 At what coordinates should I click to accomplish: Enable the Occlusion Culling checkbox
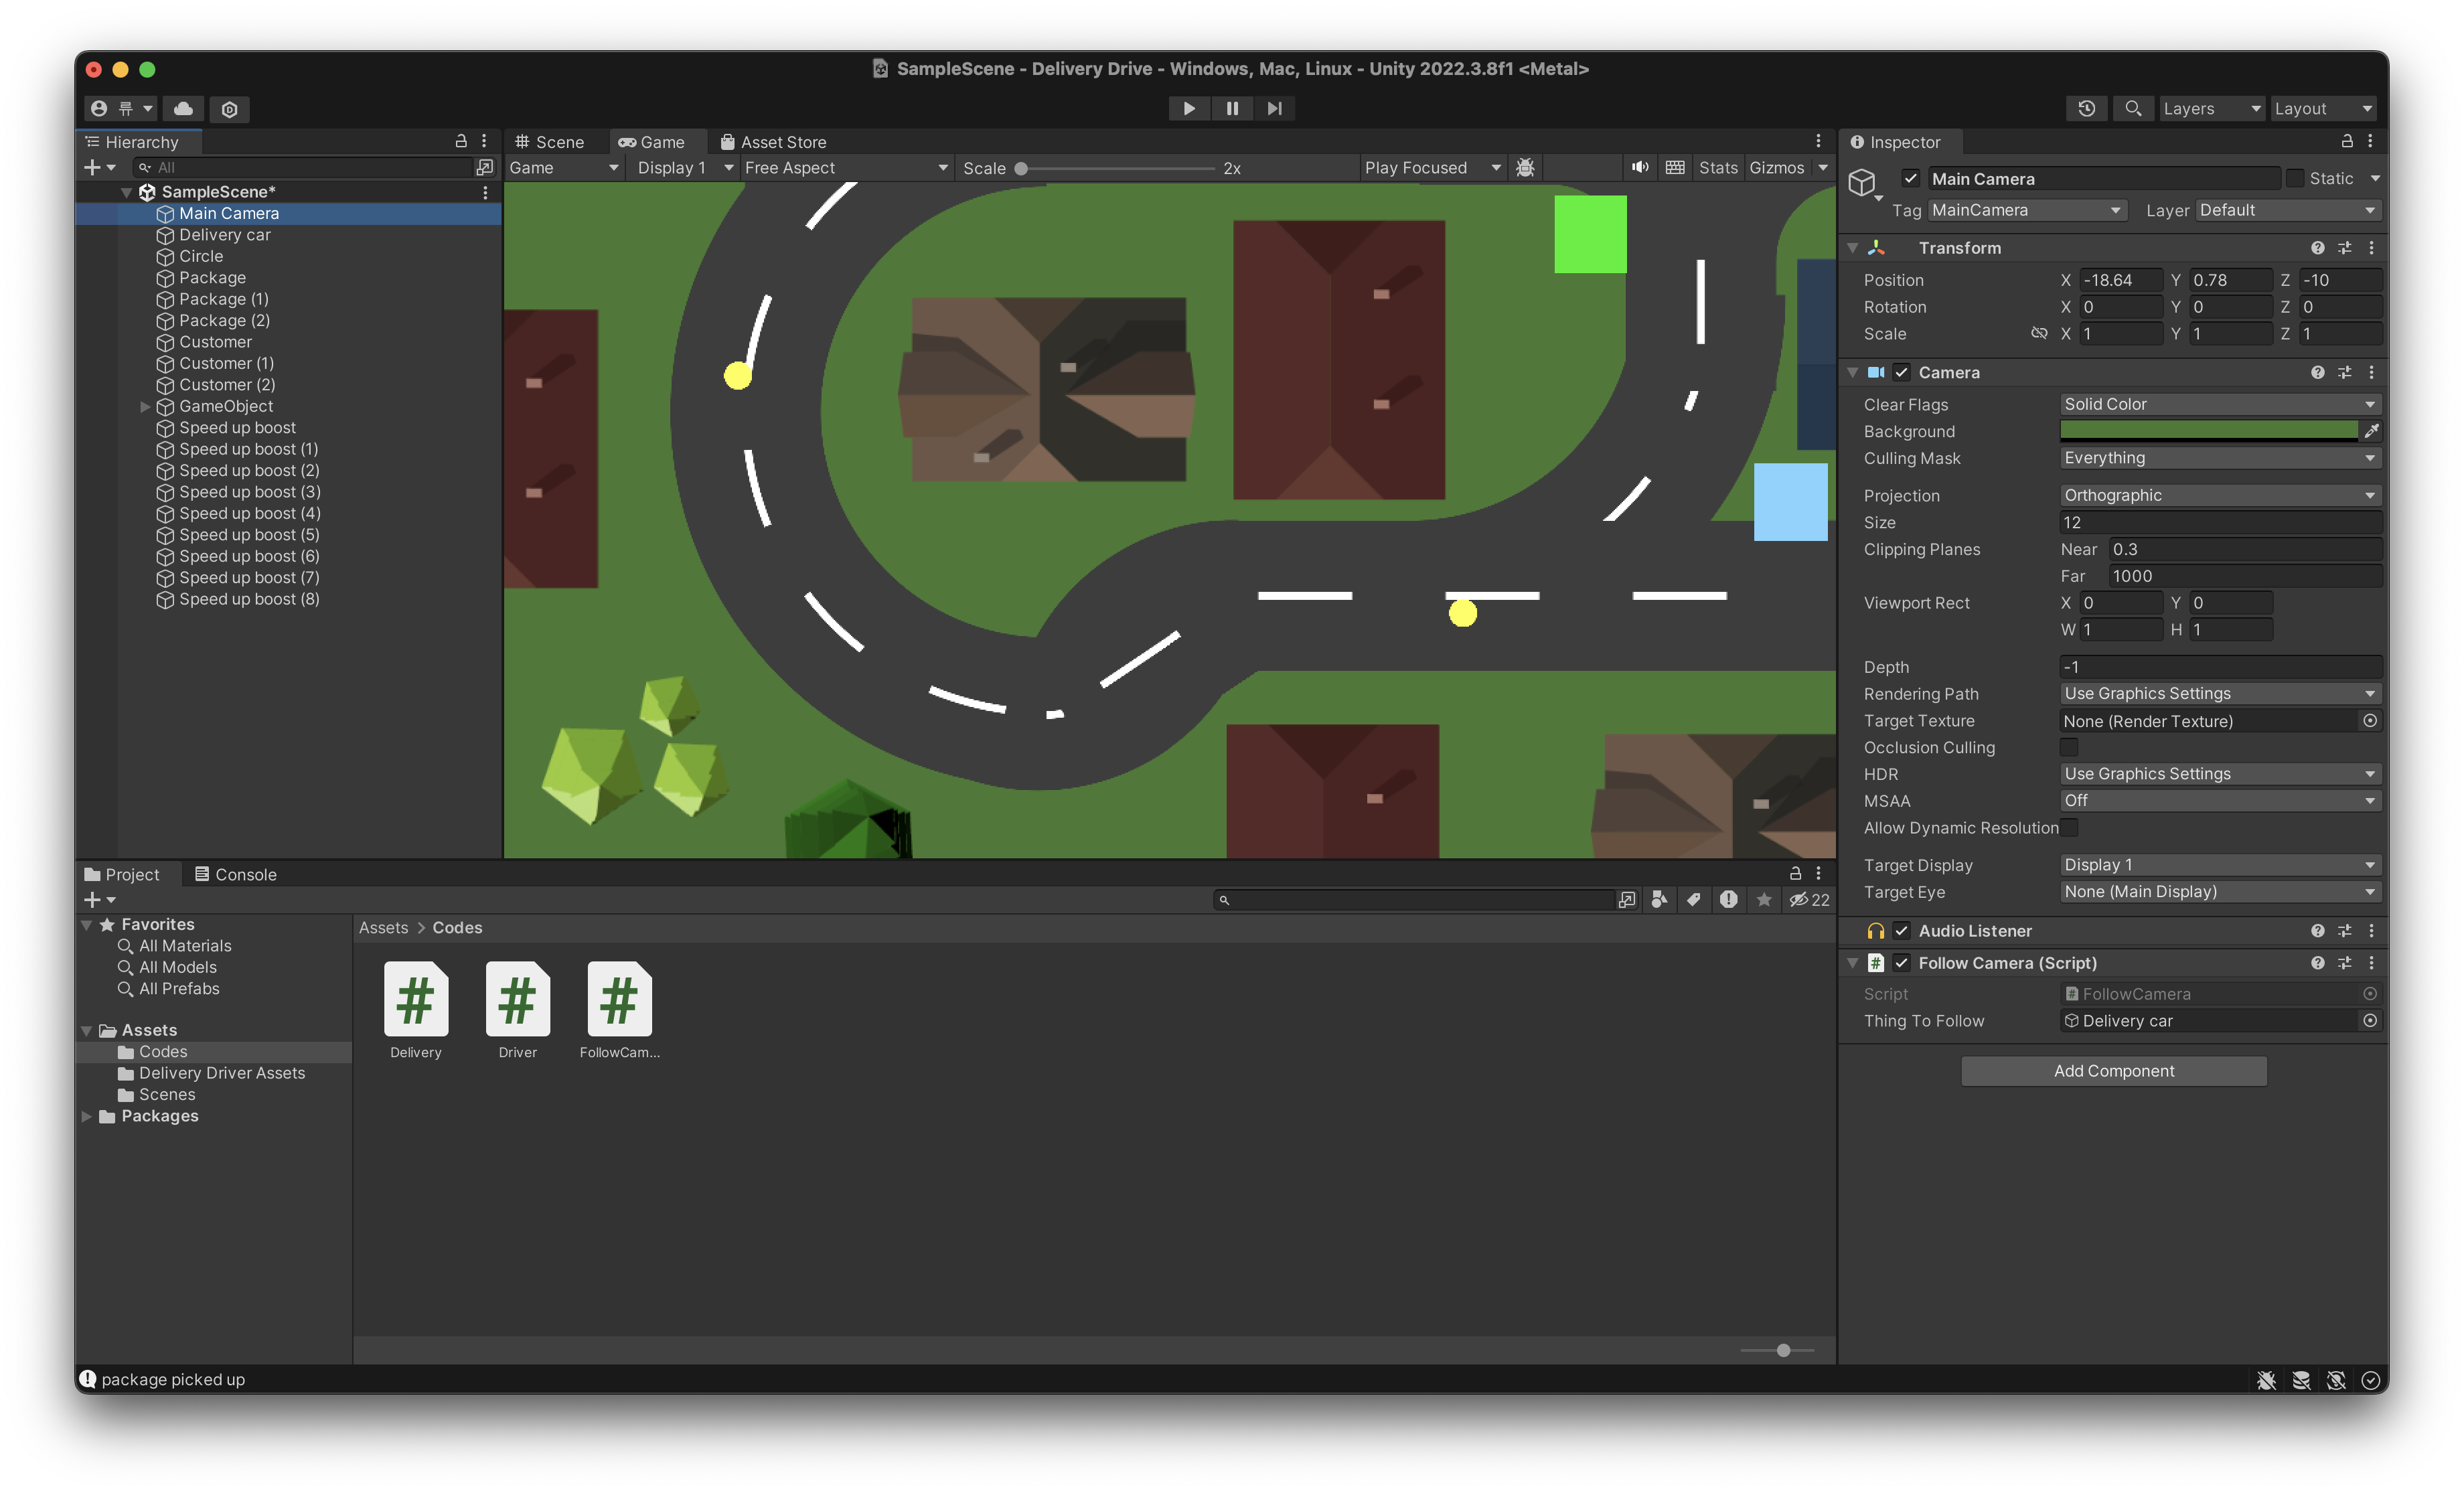click(2069, 747)
